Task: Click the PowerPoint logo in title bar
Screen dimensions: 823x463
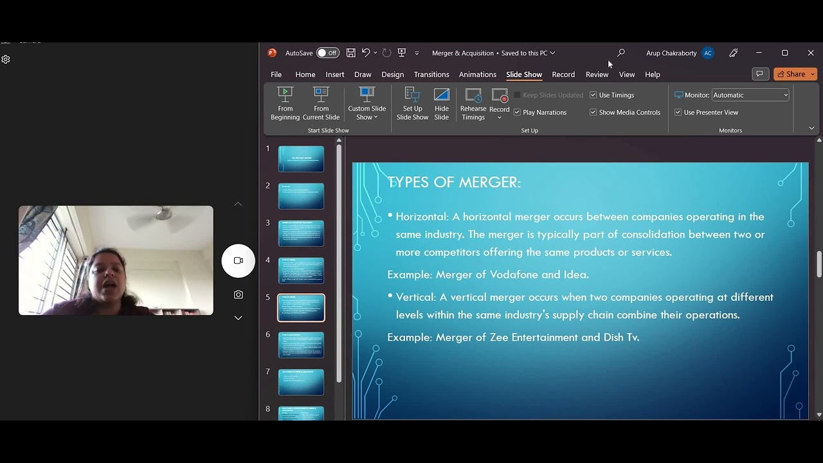Action: tap(272, 53)
